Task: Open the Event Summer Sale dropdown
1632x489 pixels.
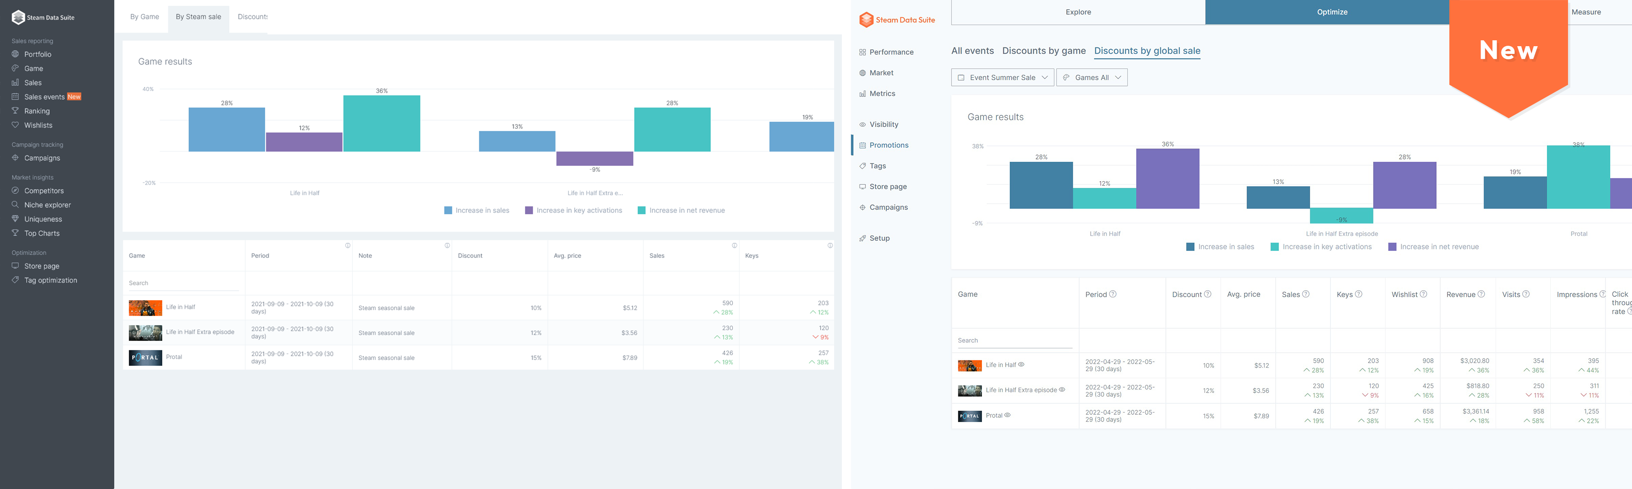Action: click(x=1002, y=77)
